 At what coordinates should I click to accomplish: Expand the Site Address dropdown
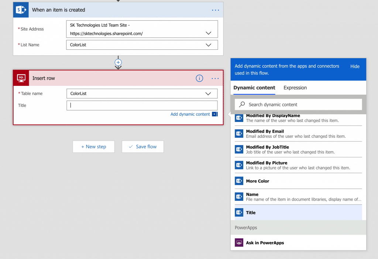(209, 33)
